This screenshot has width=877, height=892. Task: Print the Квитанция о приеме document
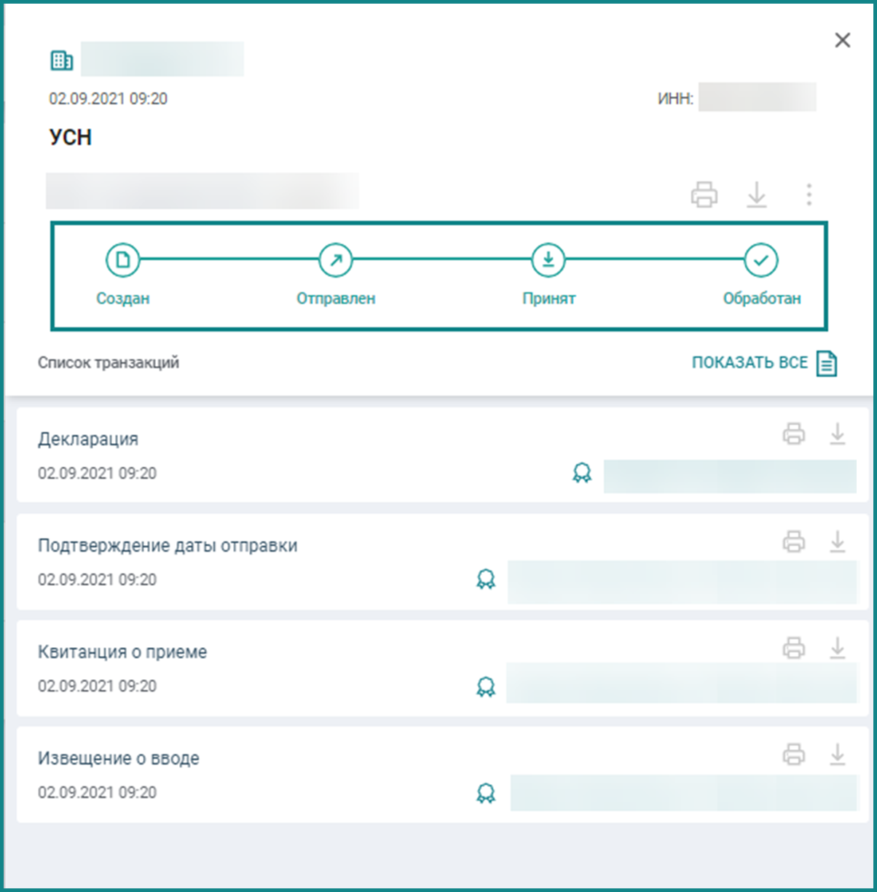point(794,648)
